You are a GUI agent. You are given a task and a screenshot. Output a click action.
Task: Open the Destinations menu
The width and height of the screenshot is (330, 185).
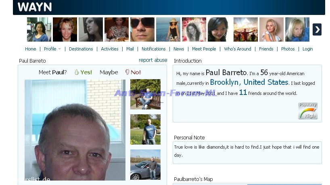[81, 49]
